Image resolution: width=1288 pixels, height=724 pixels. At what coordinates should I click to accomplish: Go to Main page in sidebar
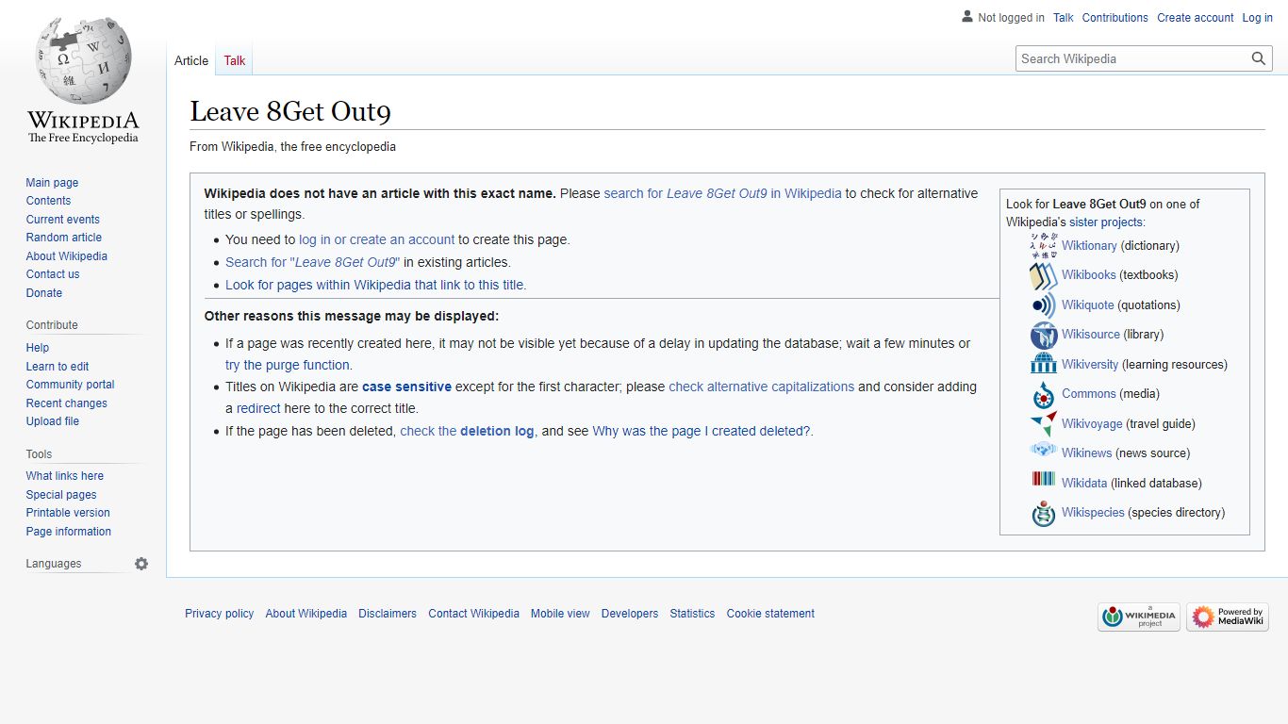point(52,183)
